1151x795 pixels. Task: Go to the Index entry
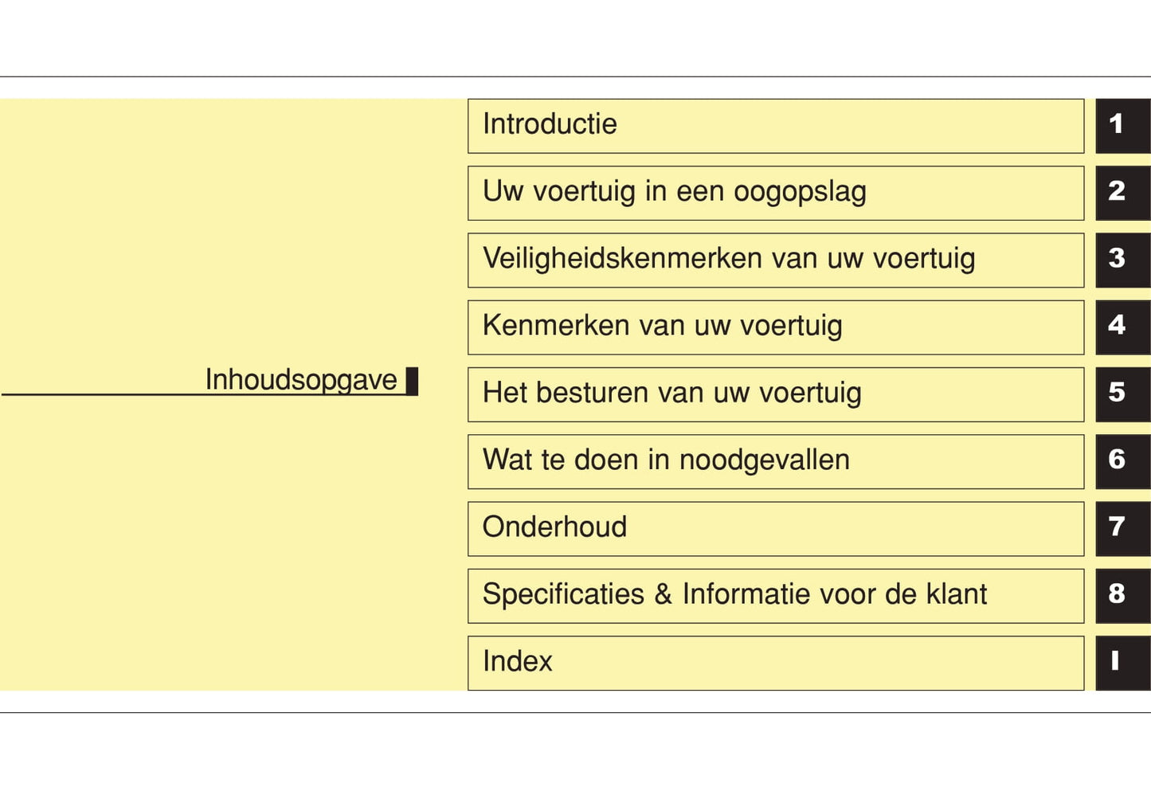click(x=775, y=663)
